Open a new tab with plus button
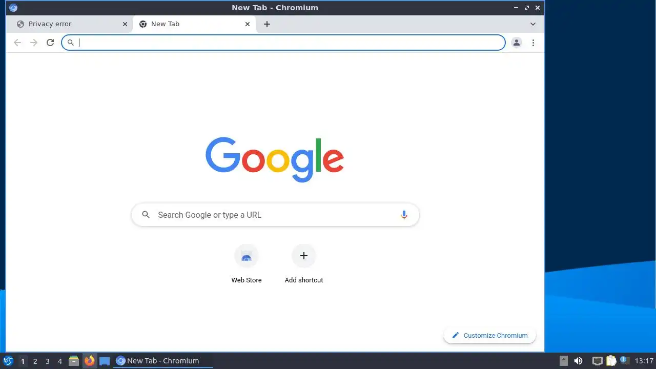Screen dimensions: 656x369 (x=266, y=24)
